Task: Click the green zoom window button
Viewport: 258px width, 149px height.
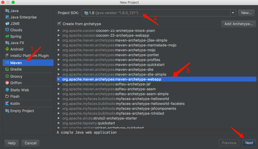Action: point(13,2)
